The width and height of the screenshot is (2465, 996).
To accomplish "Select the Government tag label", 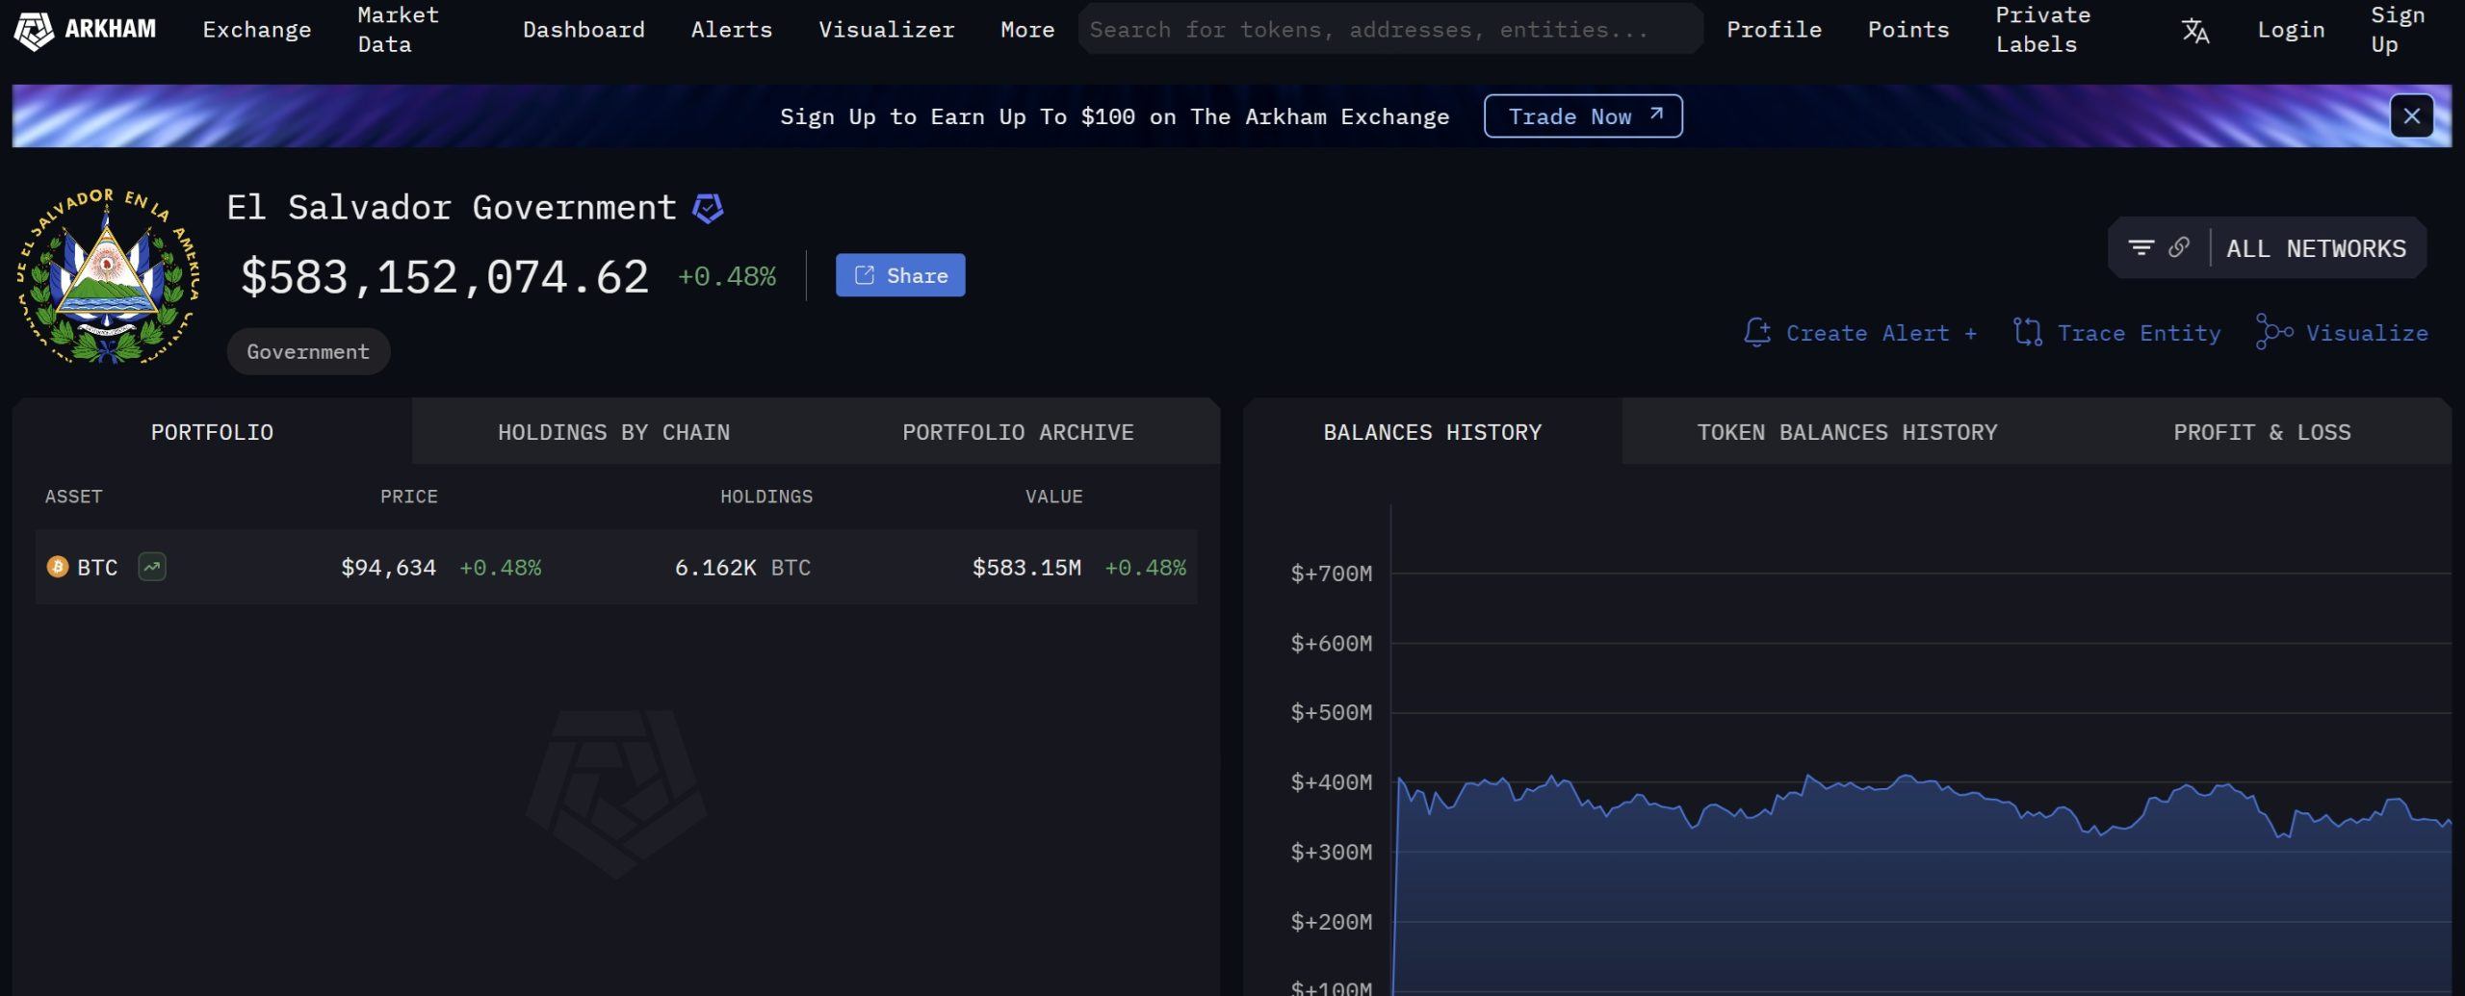I will (308, 351).
